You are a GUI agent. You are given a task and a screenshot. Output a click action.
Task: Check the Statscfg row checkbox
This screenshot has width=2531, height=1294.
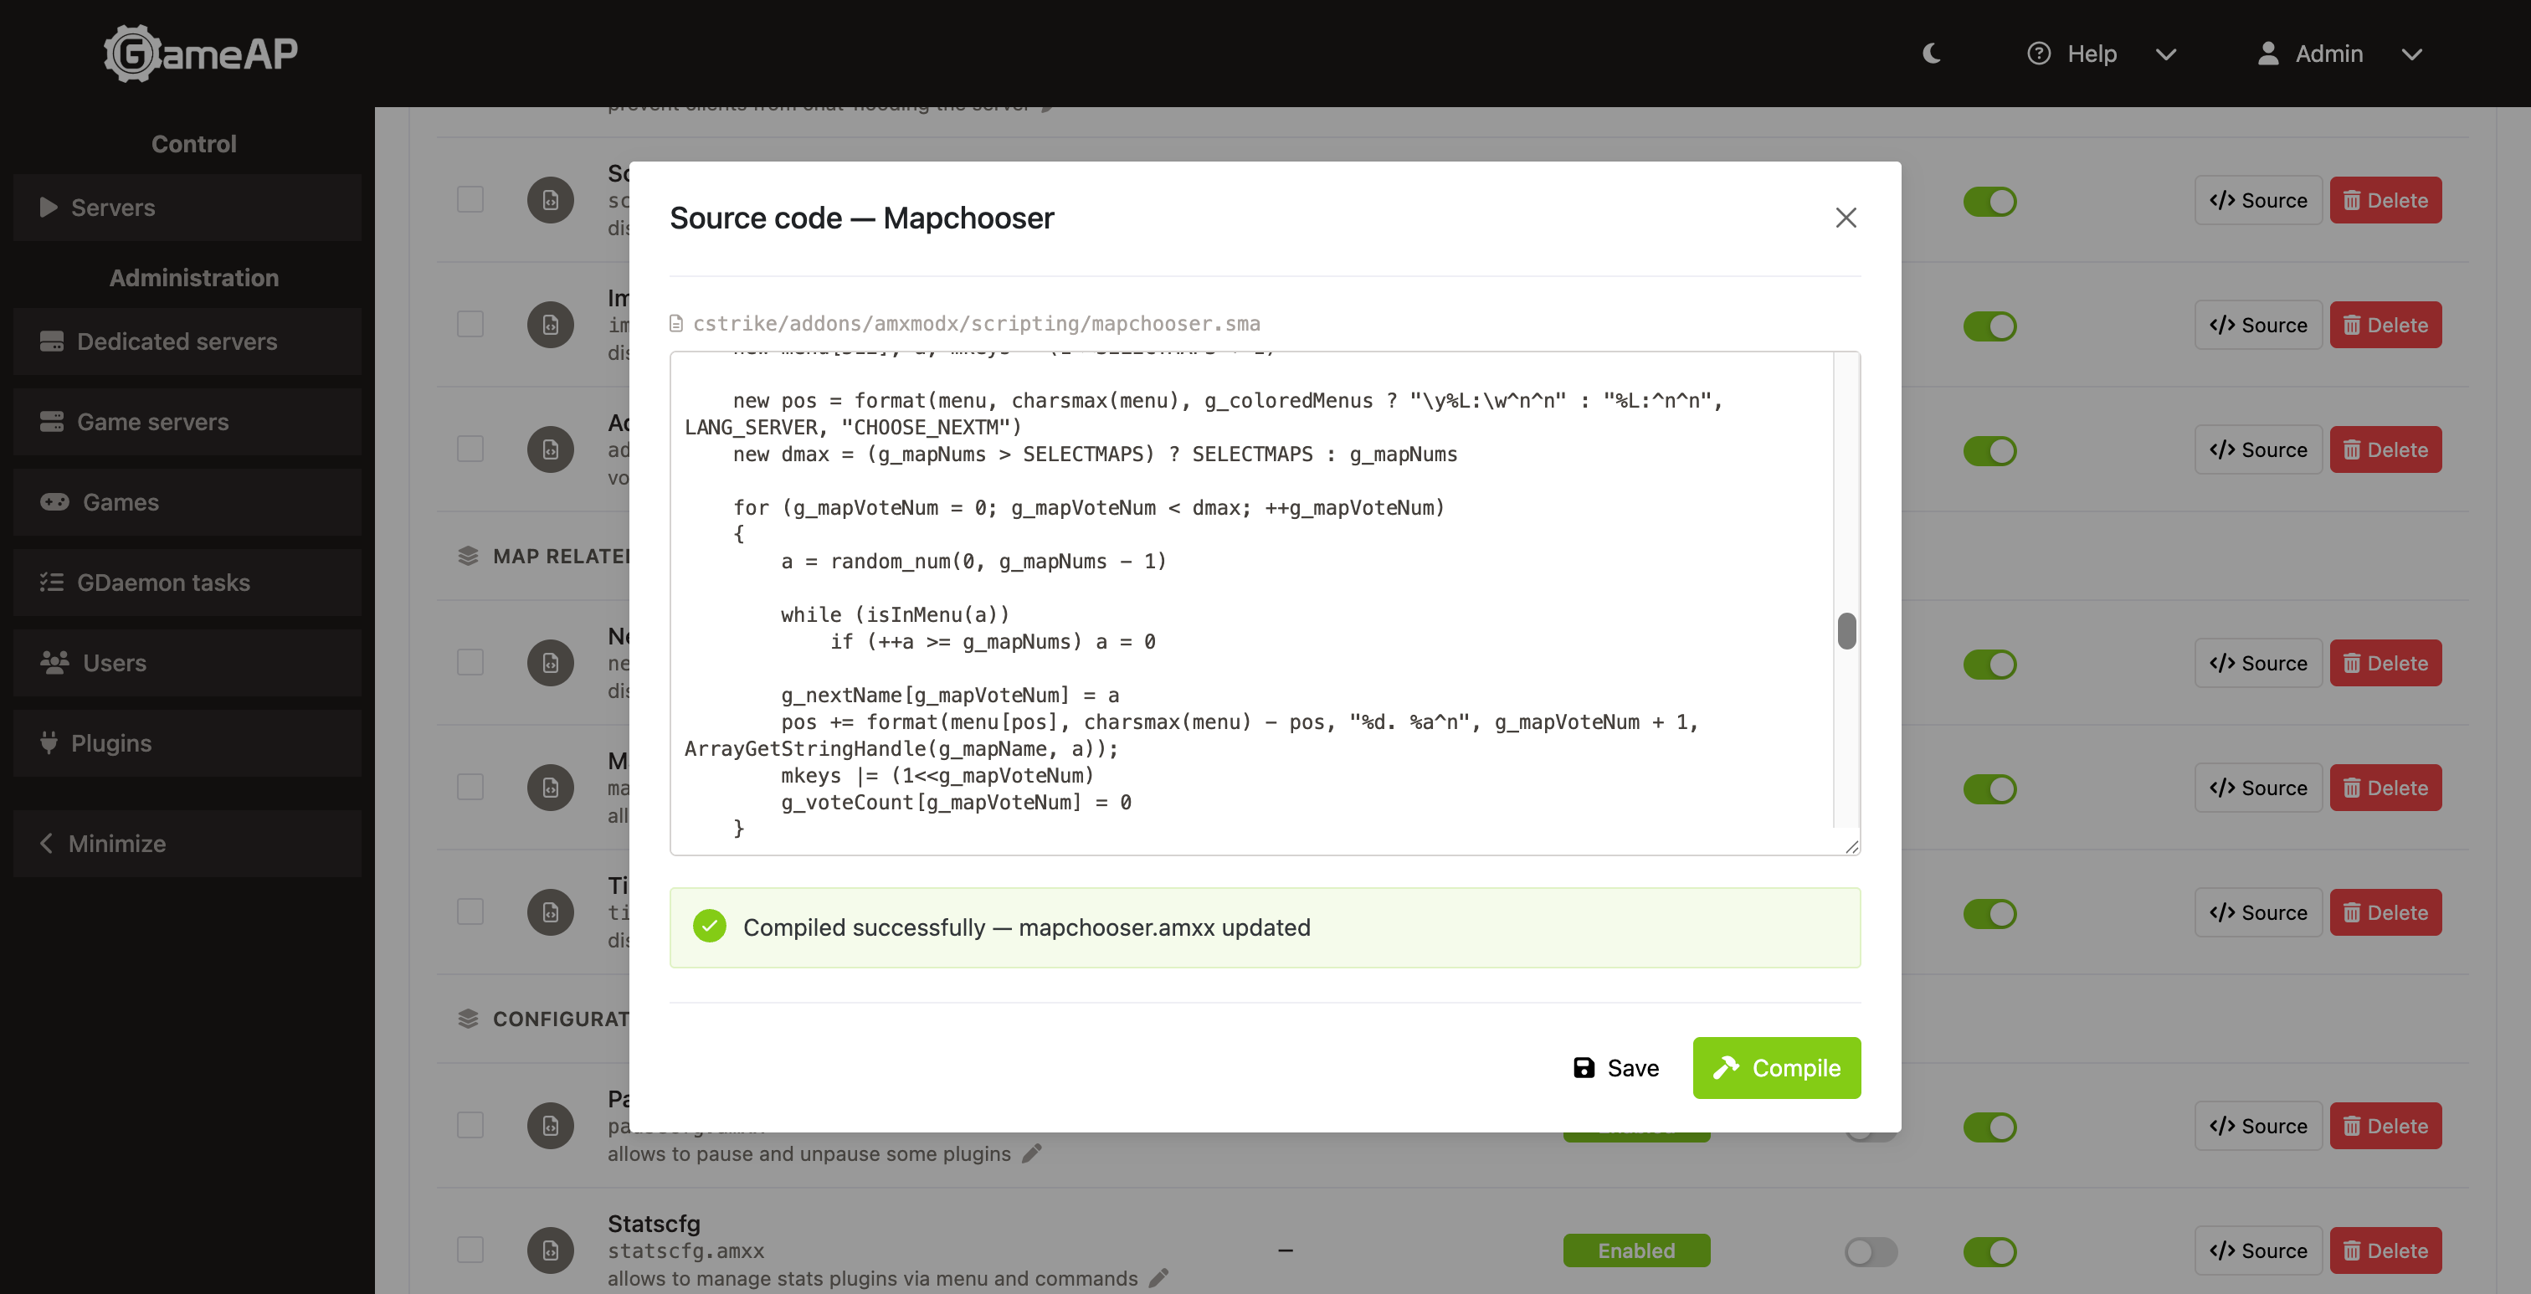pyautogui.click(x=470, y=1250)
